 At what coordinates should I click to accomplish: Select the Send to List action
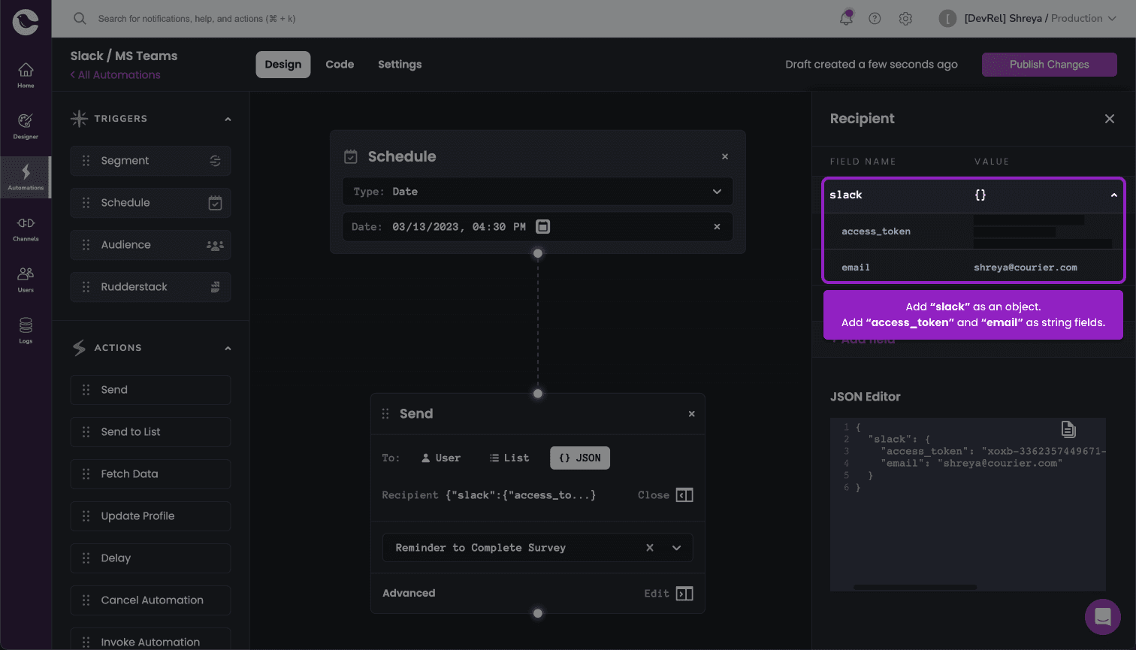click(x=150, y=431)
